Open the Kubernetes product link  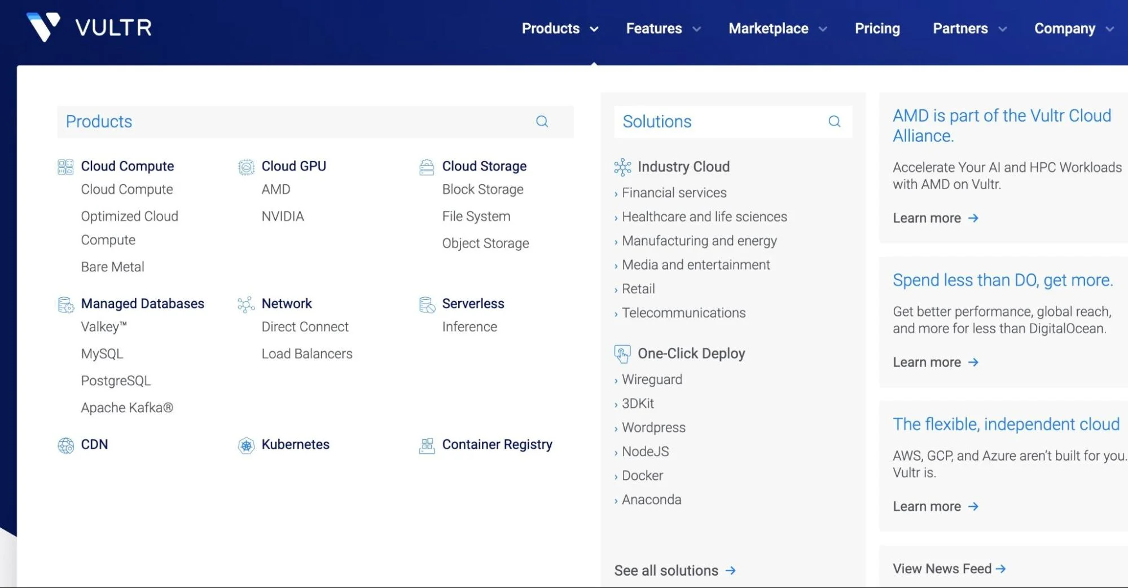[x=295, y=445]
